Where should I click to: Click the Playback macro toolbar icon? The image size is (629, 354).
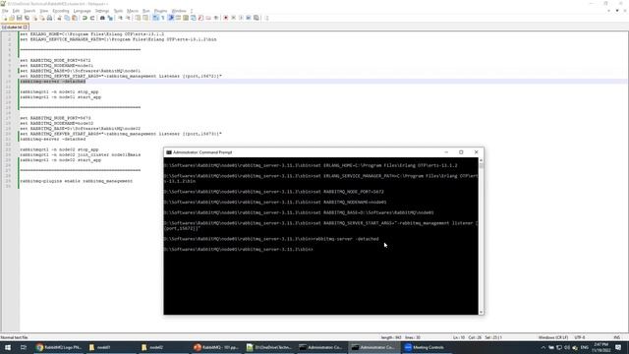pos(241,18)
